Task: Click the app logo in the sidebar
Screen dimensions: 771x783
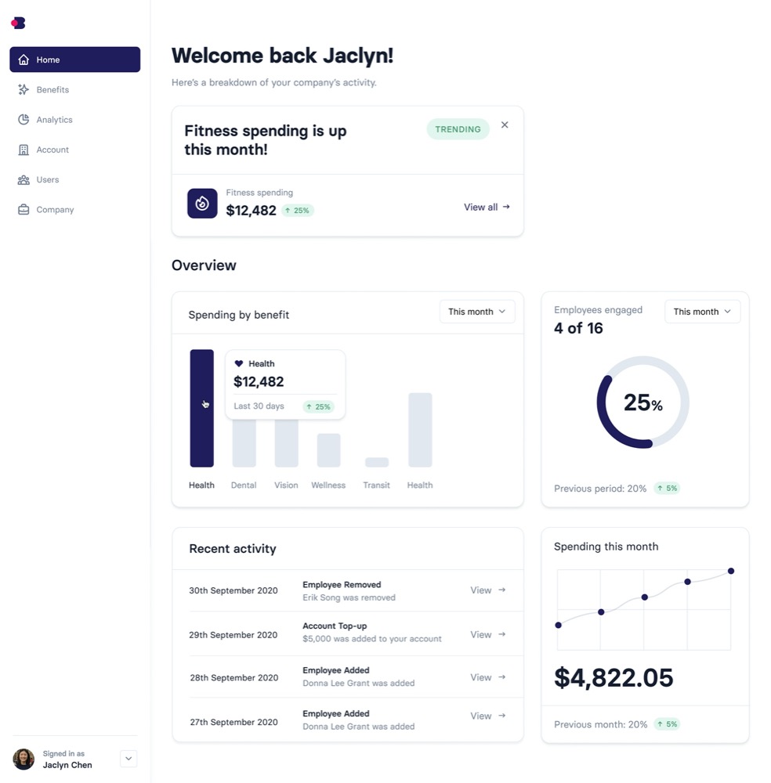Action: [18, 23]
